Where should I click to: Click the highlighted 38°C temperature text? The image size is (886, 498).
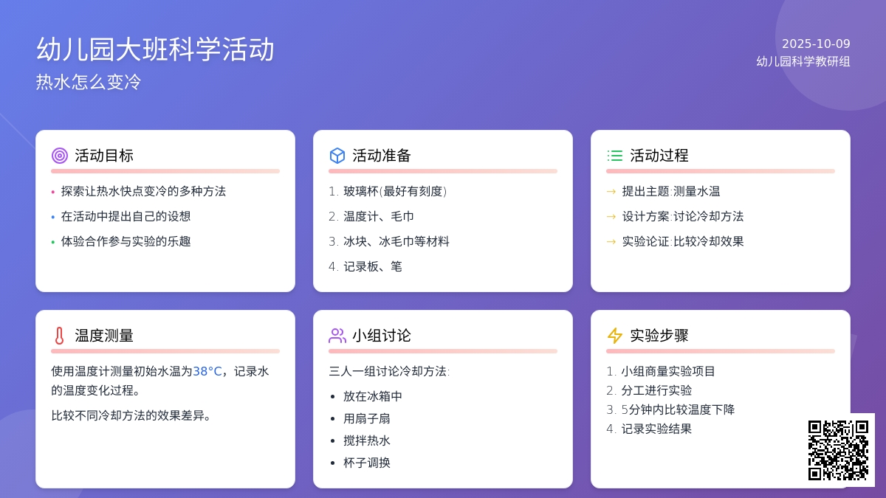tap(207, 371)
